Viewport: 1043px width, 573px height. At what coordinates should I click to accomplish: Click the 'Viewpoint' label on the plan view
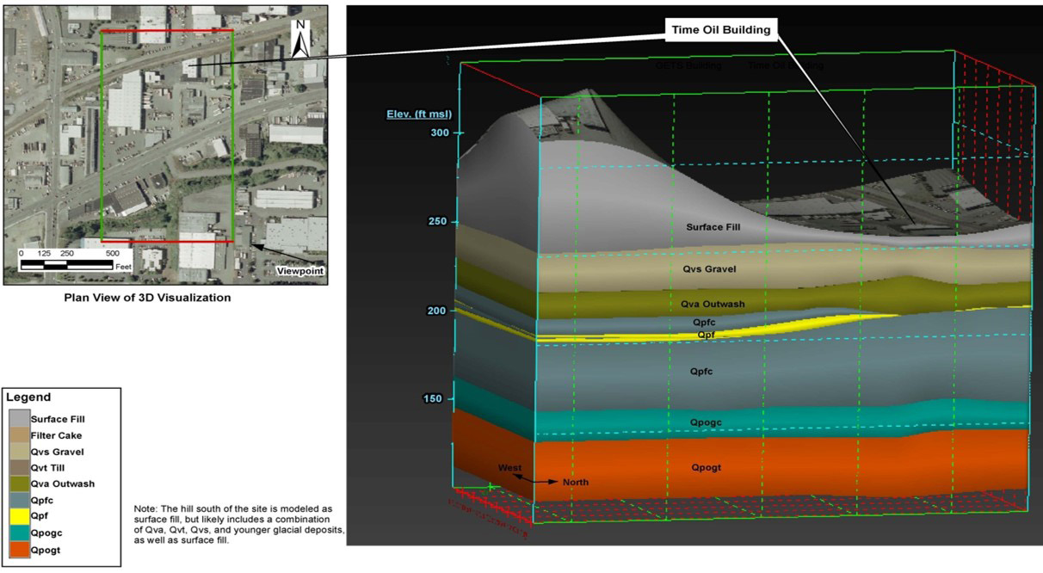299,270
